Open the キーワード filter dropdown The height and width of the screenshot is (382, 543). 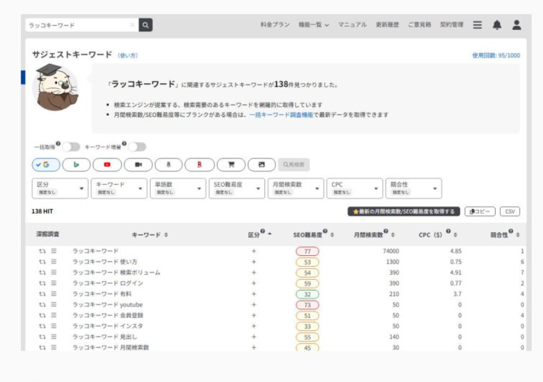tap(119, 189)
